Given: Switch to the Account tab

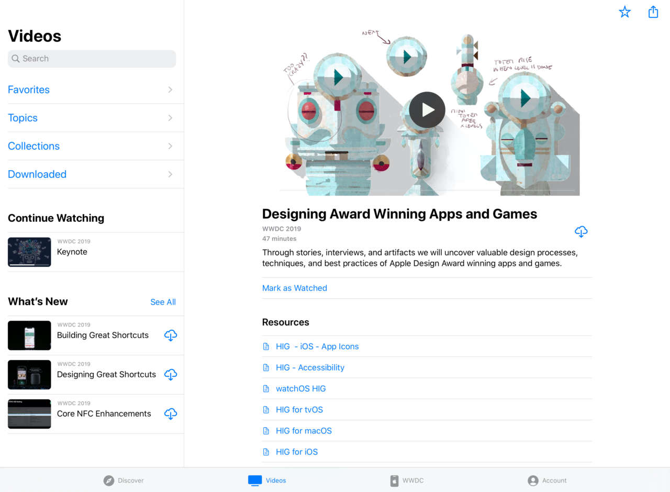Looking at the screenshot, I should click(x=548, y=480).
